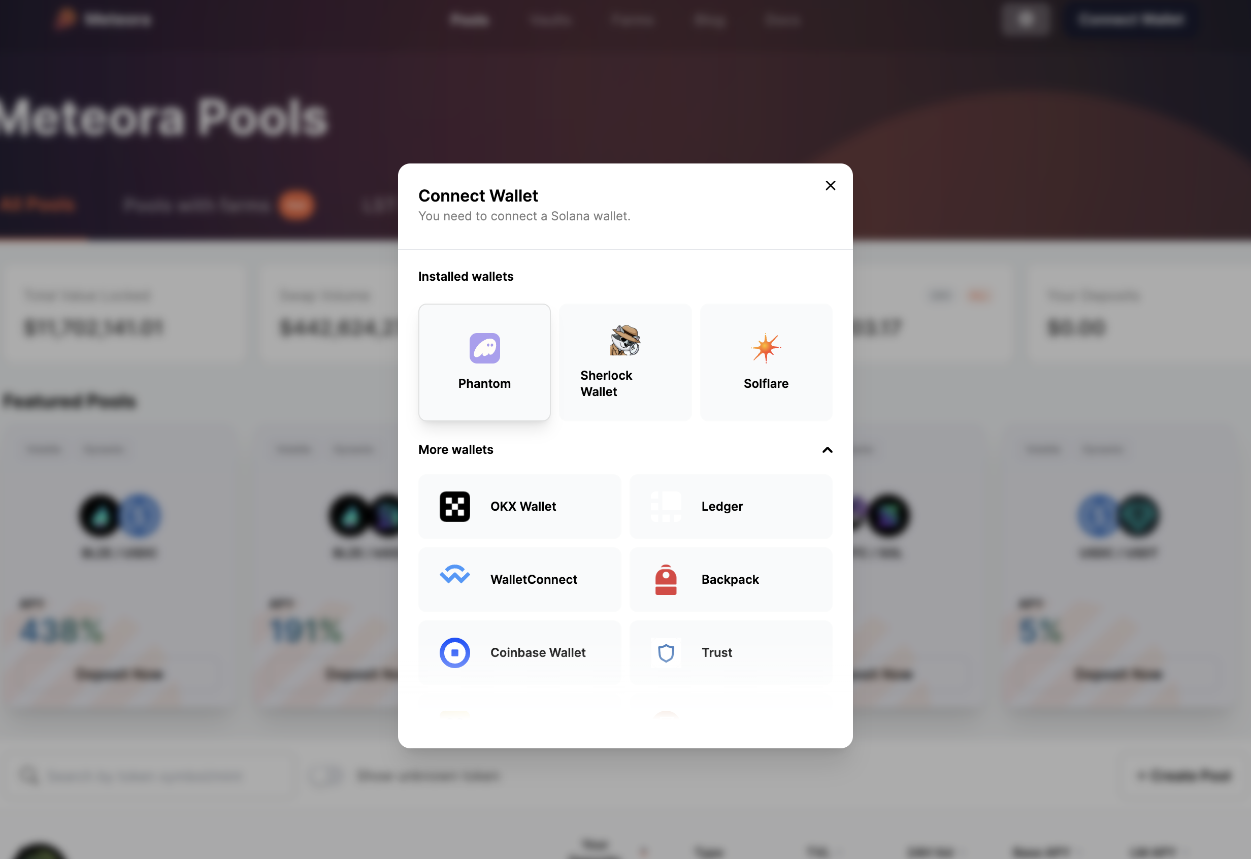Close the Connect Wallet dialog

point(830,184)
